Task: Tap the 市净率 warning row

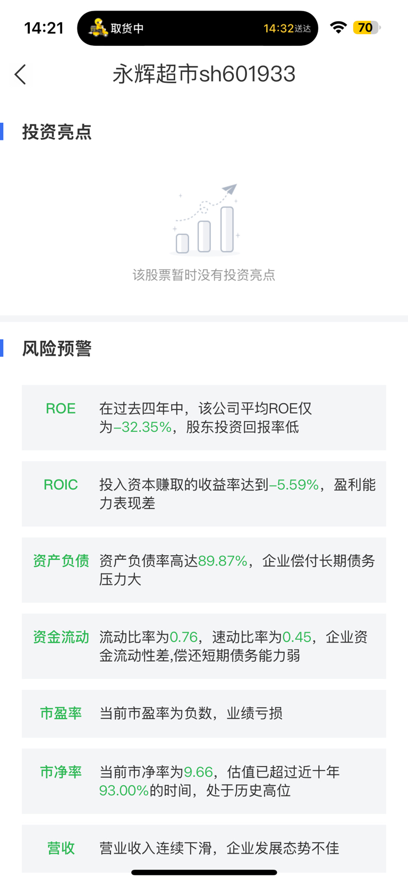Action: [x=204, y=781]
